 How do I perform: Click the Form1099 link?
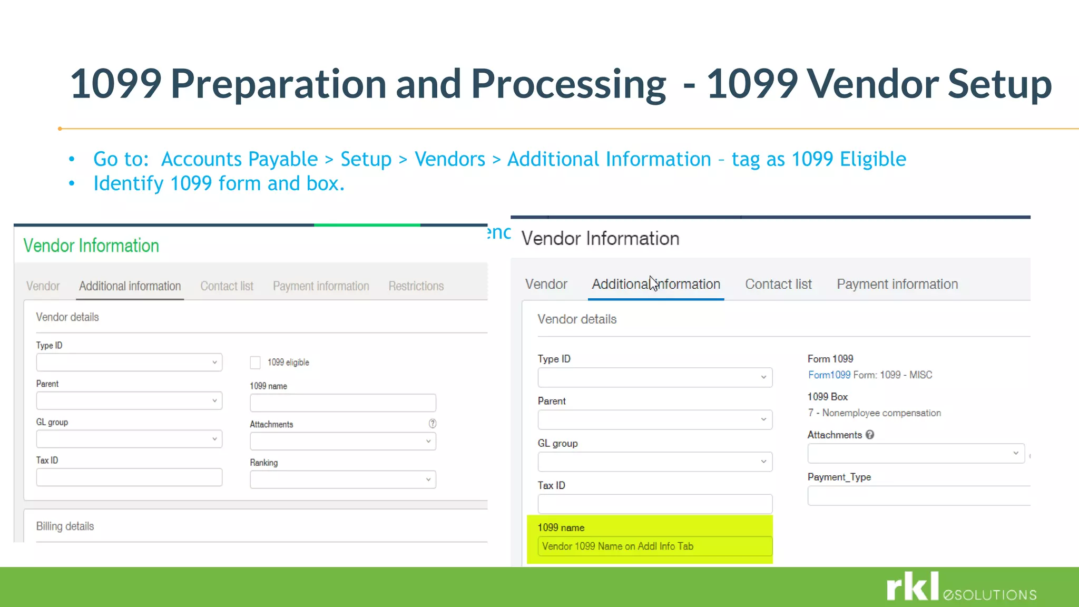point(829,375)
